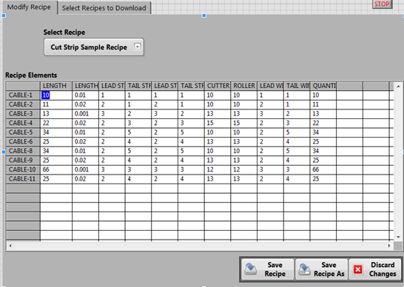
Task: Click the ROLLER column header
Action: click(x=243, y=86)
